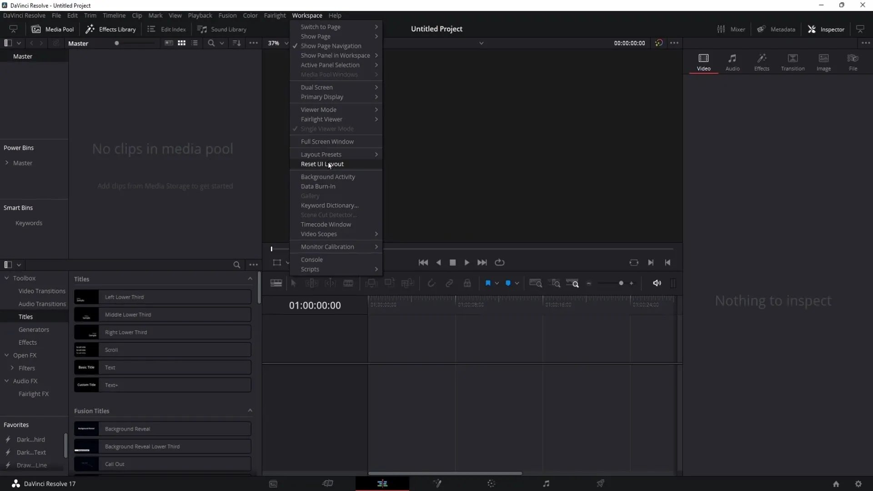Click the volume/mute icon in timeline toolbar

(657, 282)
